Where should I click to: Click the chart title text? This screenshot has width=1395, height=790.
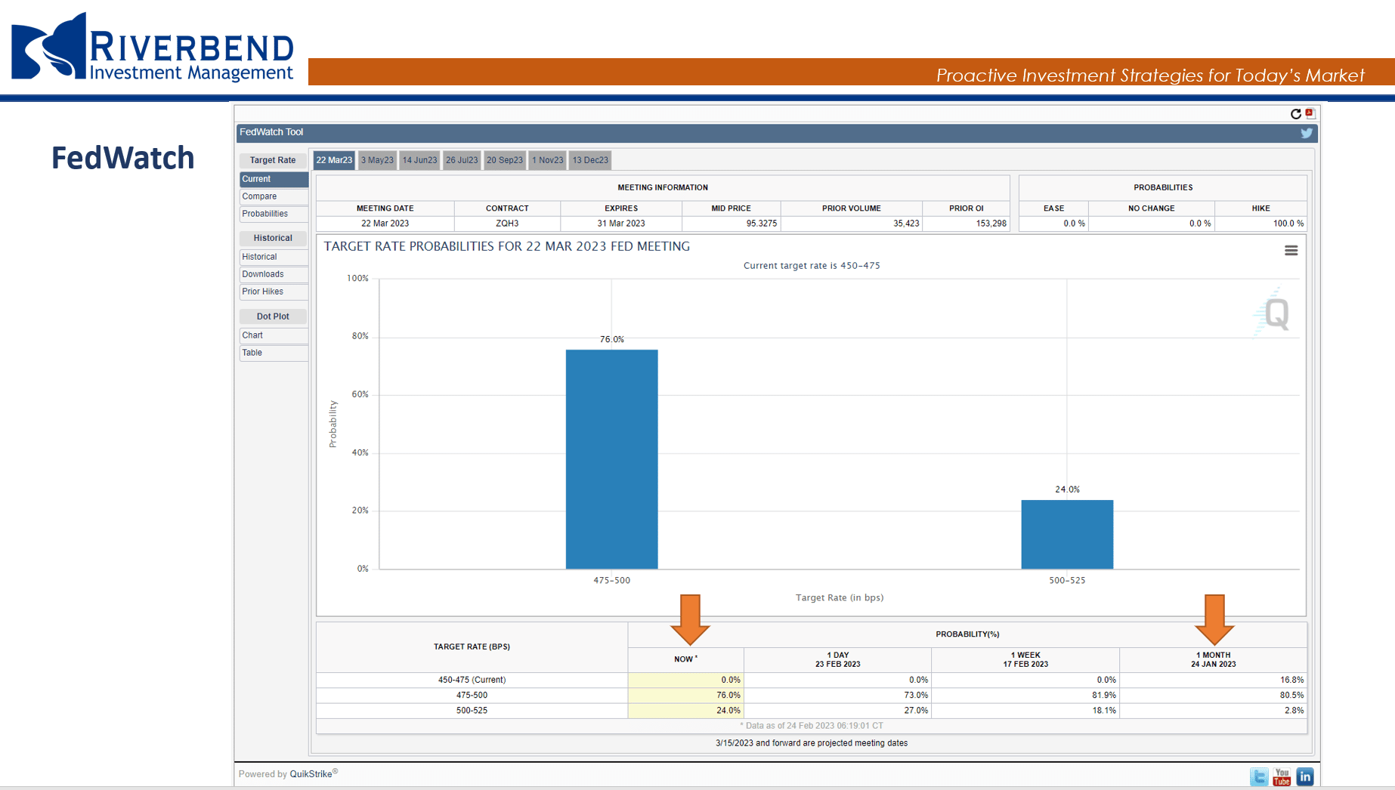click(x=507, y=246)
